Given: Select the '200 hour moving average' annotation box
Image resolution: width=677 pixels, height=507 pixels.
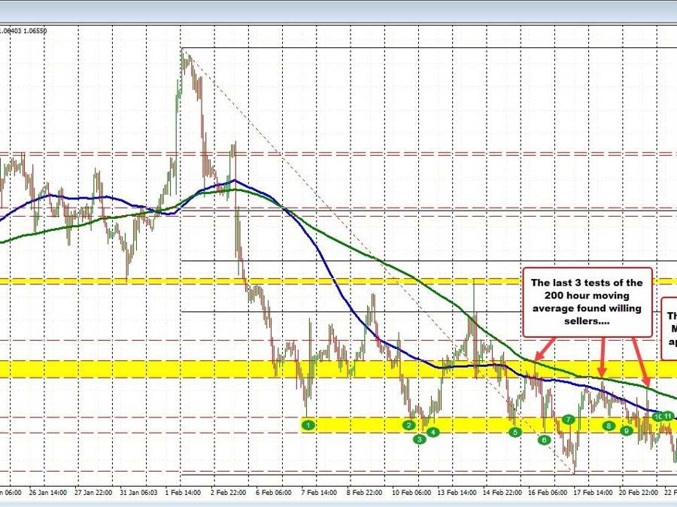Looking at the screenshot, I should point(587,301).
